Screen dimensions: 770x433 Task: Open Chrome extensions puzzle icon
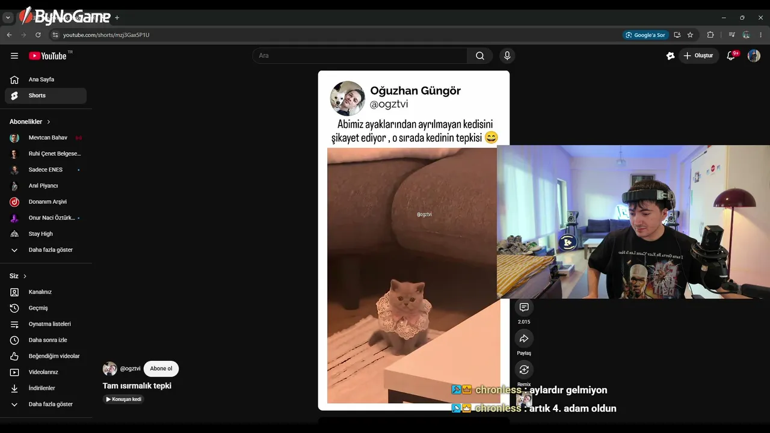(710, 35)
